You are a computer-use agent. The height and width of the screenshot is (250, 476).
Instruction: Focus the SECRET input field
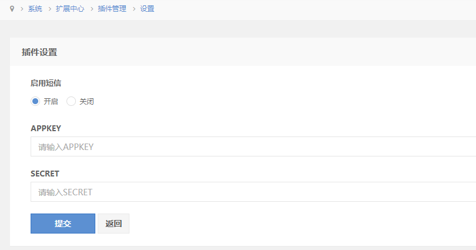pos(253,192)
